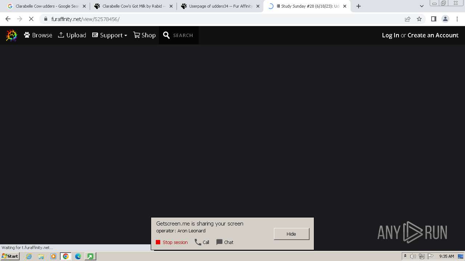Expand the Support dropdown menu
Image resolution: width=465 pixels, height=261 pixels.
pos(110,35)
